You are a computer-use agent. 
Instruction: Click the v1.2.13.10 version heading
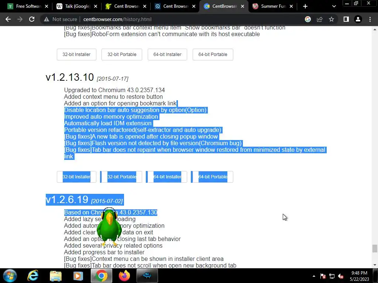pos(70,77)
